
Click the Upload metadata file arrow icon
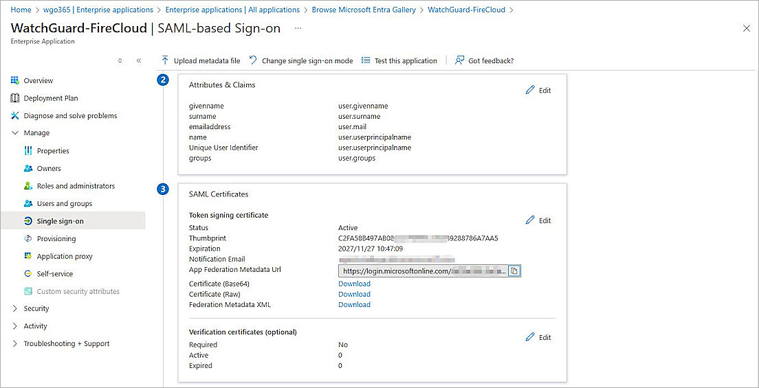(x=165, y=60)
